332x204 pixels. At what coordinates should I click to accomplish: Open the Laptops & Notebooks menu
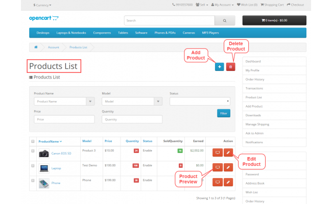tap(71, 33)
